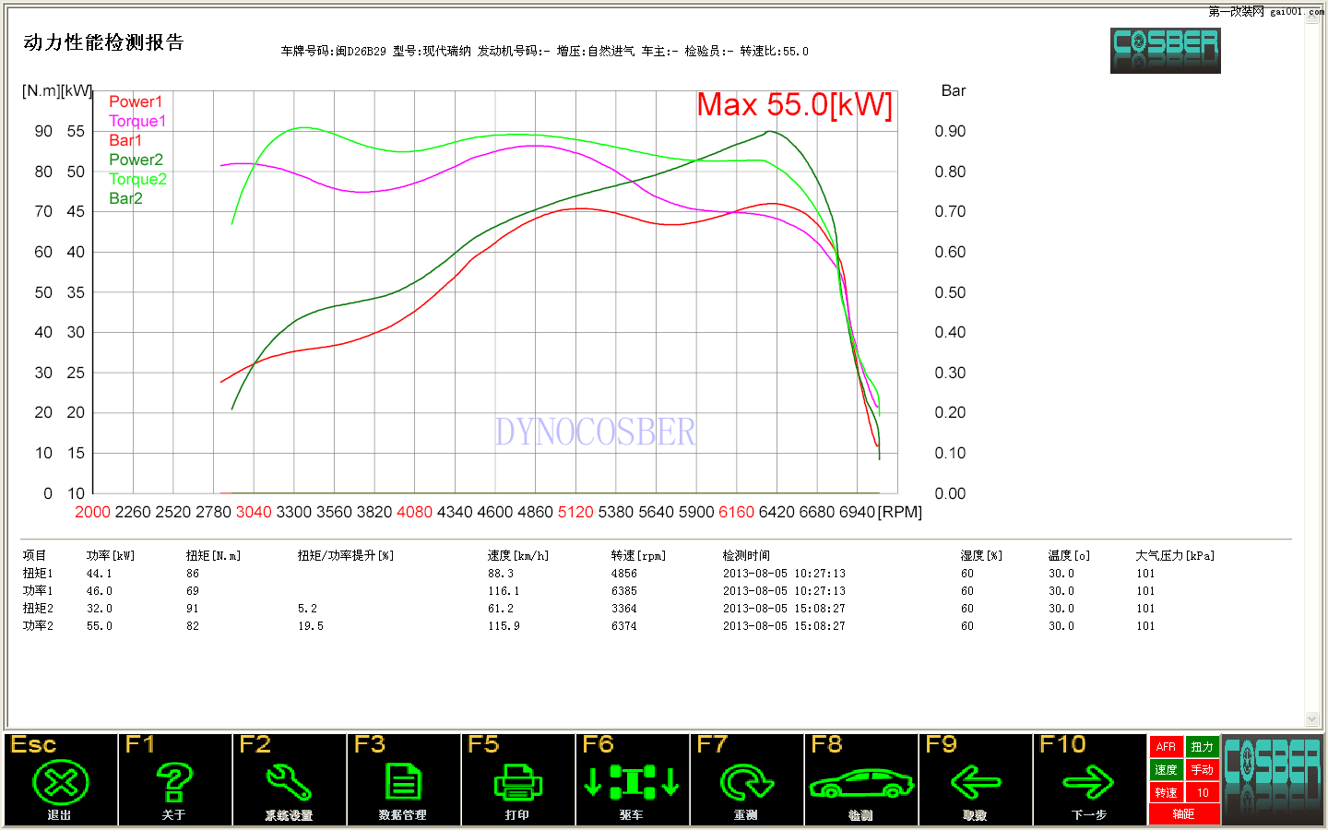The height and width of the screenshot is (830, 1328).
Task: Click the 2013-08-05 10:27:13 timestamp in 扭矩1 row
Action: pyautogui.click(x=784, y=574)
